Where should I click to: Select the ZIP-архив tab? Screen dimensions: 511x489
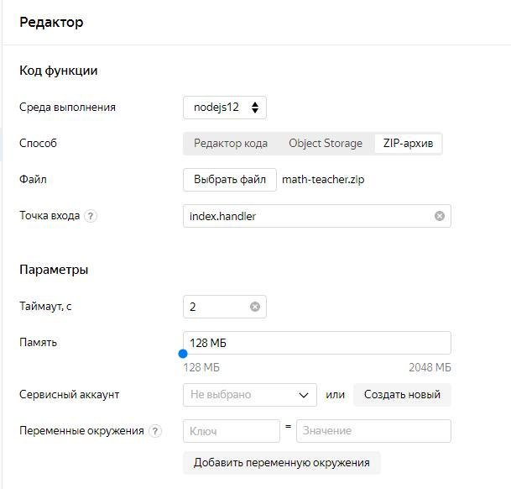tap(408, 144)
